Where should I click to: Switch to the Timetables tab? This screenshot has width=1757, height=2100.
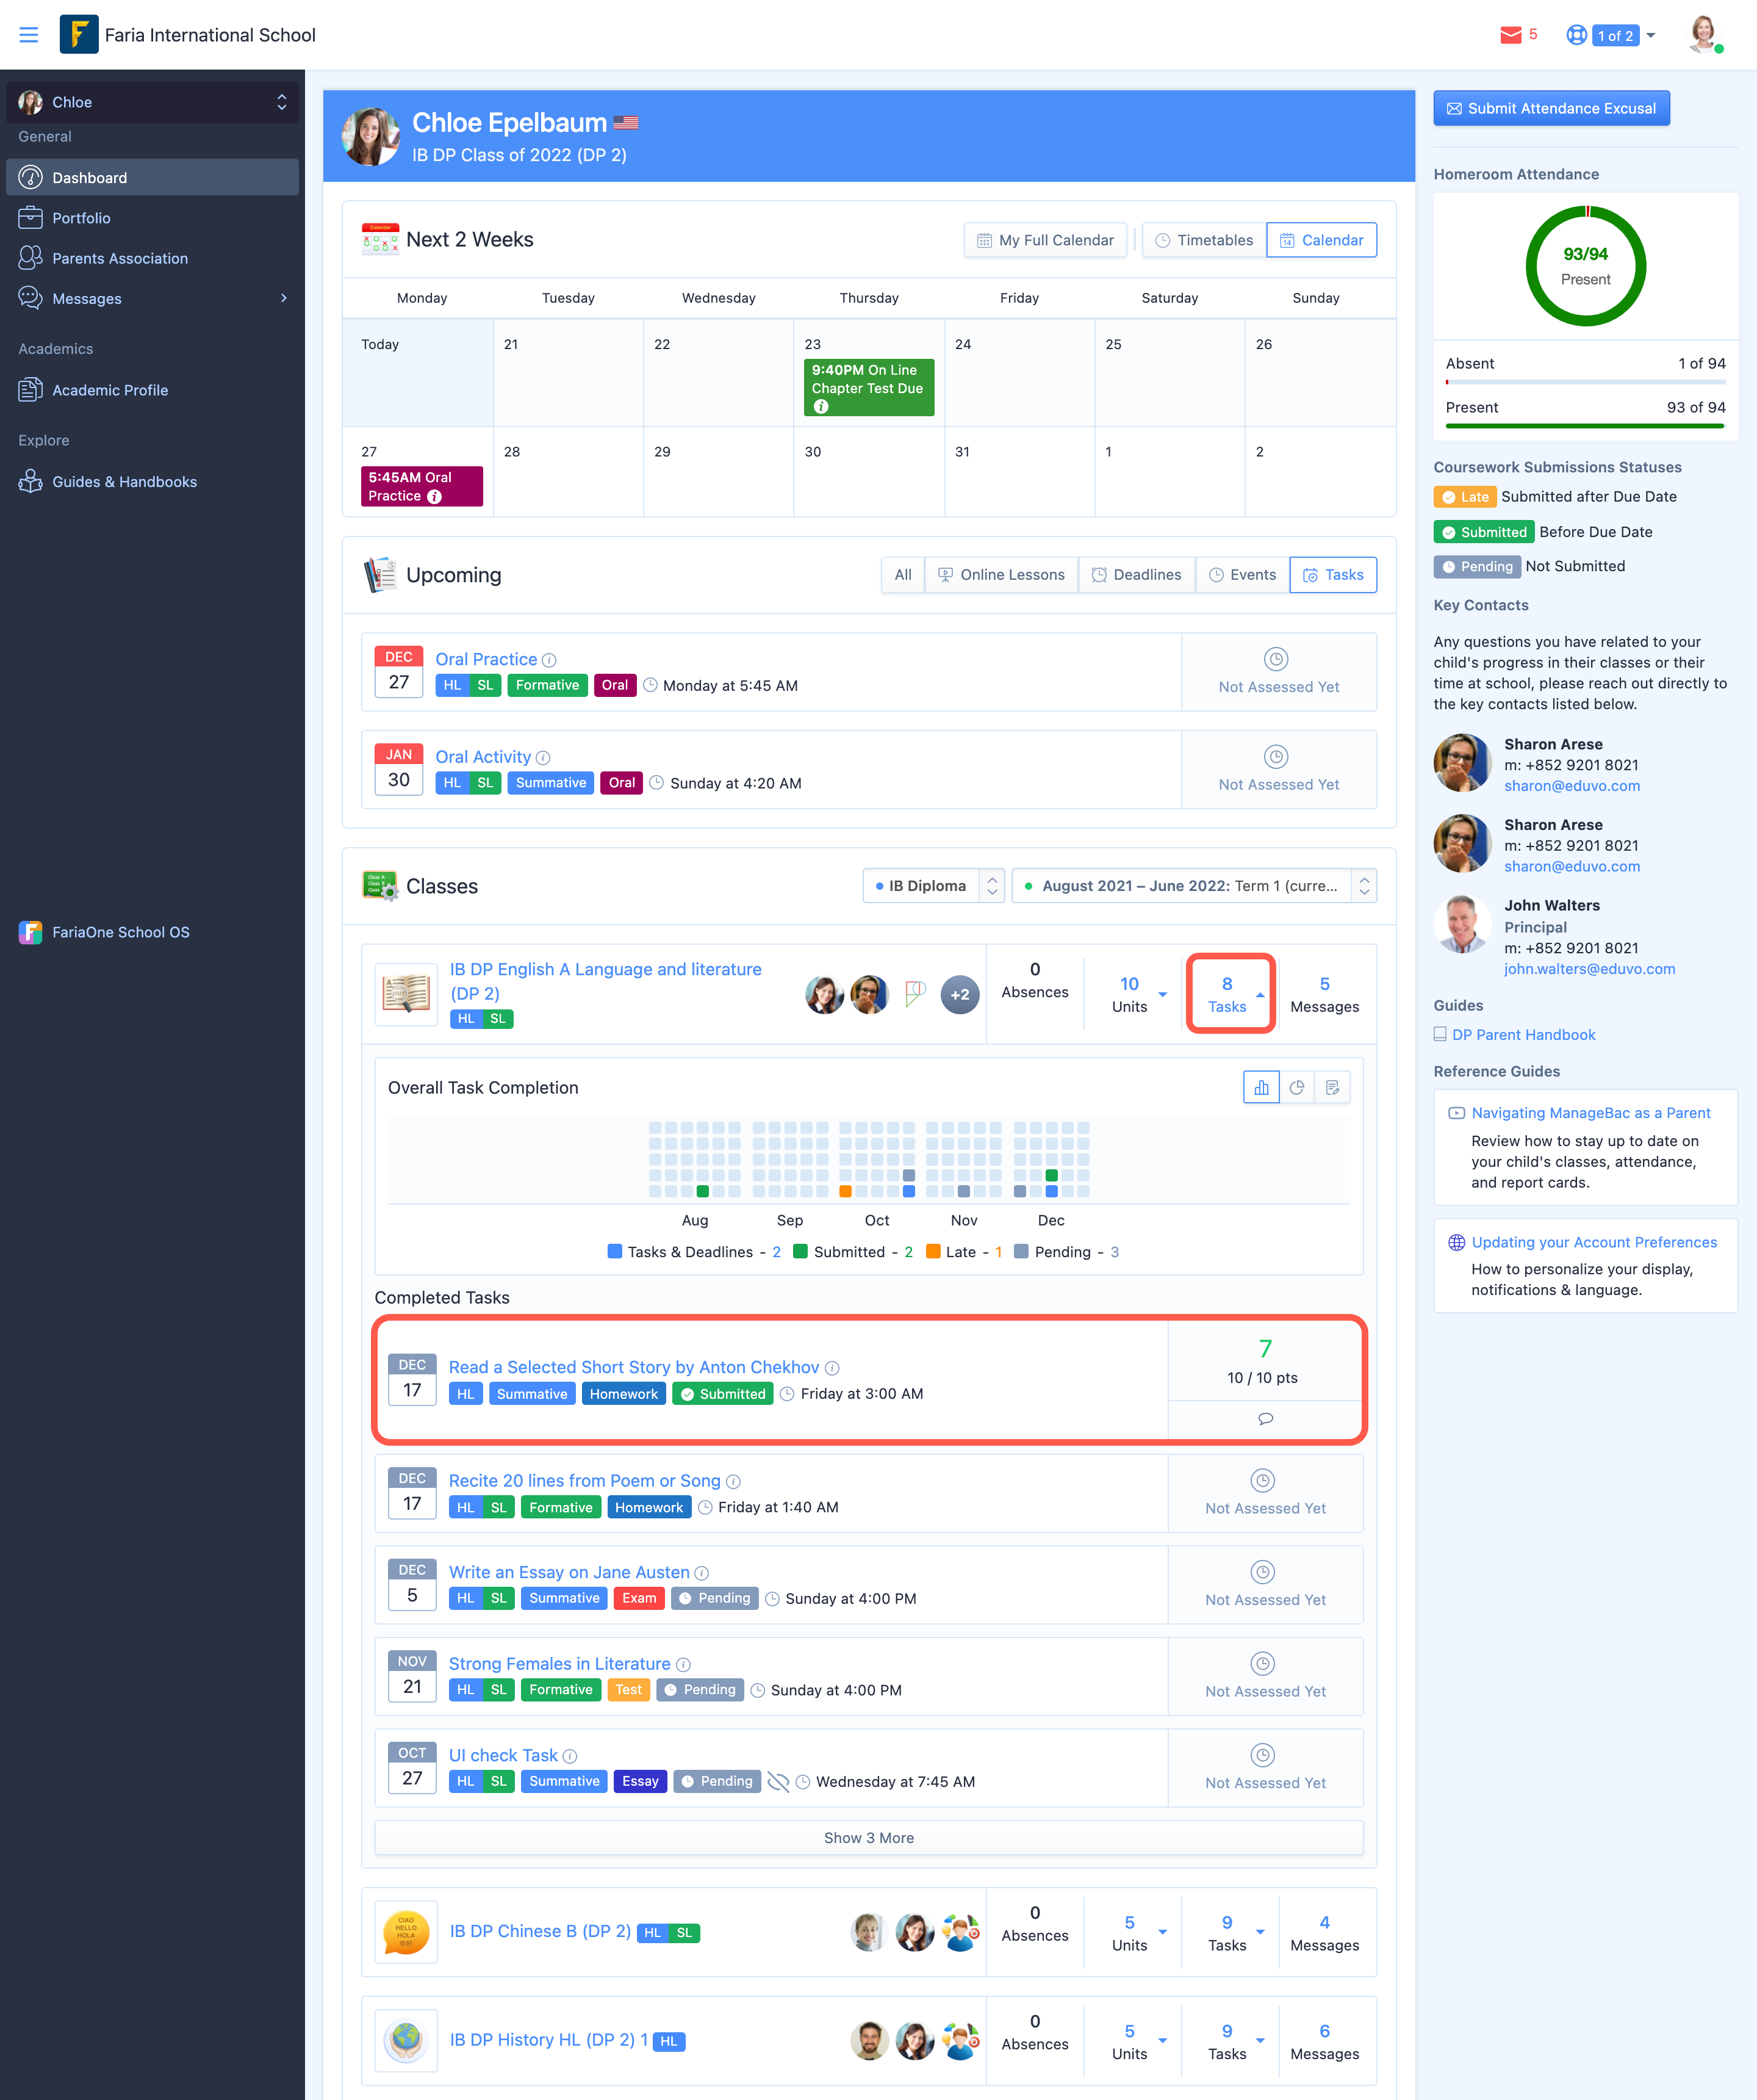pyautogui.click(x=1204, y=240)
